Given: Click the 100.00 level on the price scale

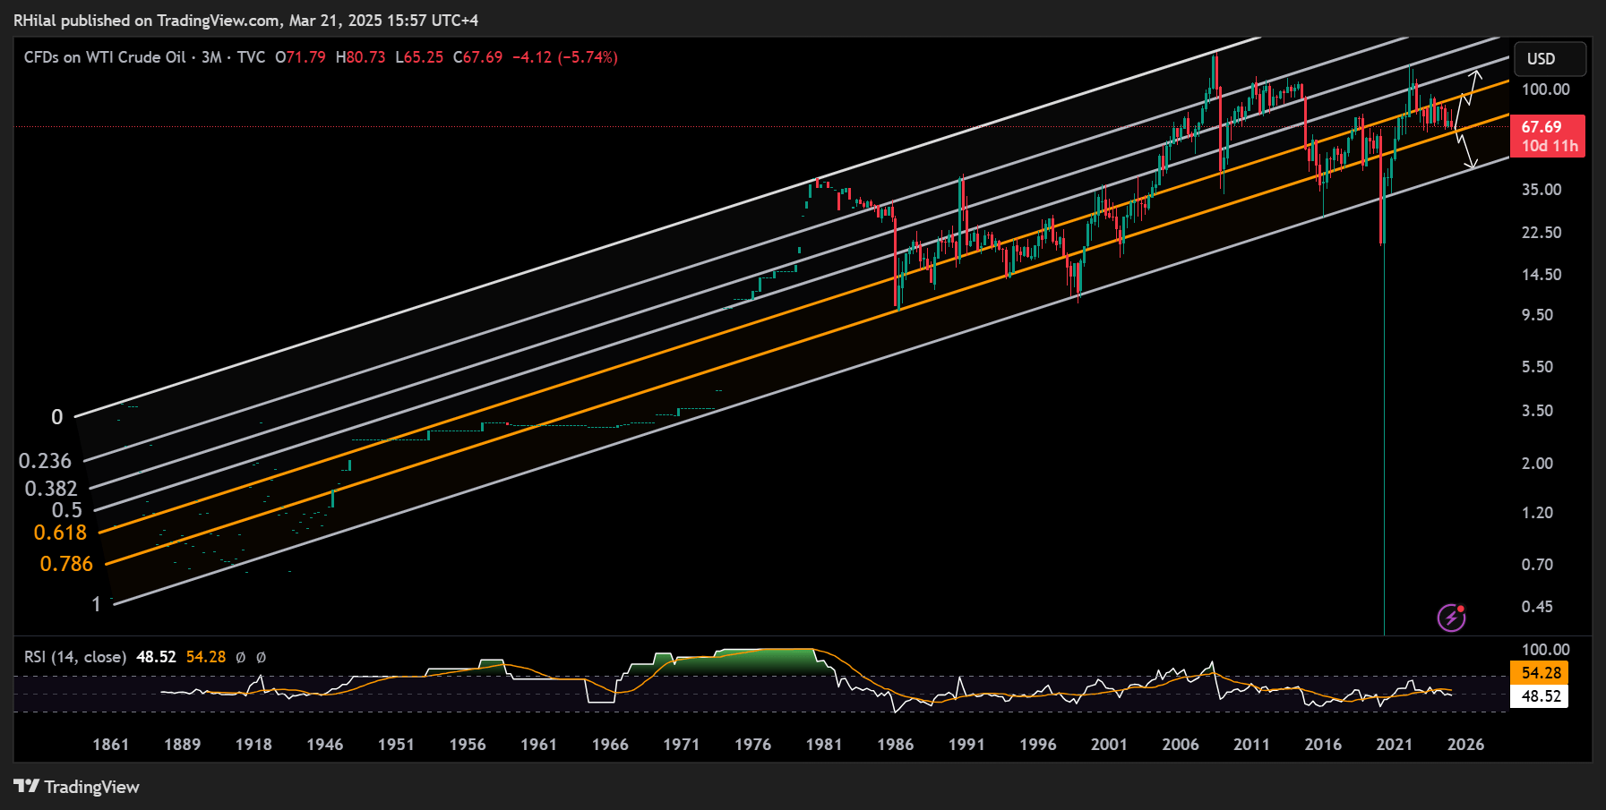Looking at the screenshot, I should [1545, 90].
